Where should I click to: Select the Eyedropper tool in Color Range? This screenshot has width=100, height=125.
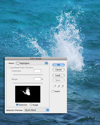tap(55, 86)
